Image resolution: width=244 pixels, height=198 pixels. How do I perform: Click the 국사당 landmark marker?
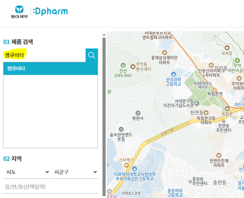tap(227, 48)
